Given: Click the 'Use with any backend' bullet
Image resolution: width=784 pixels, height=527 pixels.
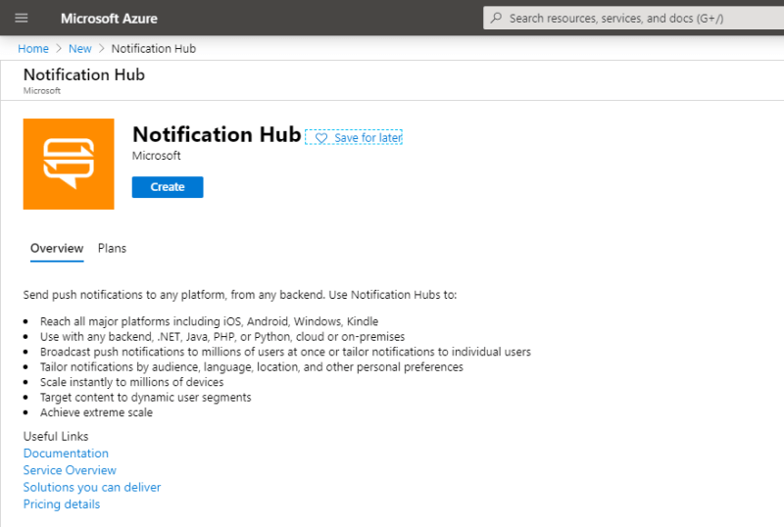Looking at the screenshot, I should (x=222, y=337).
